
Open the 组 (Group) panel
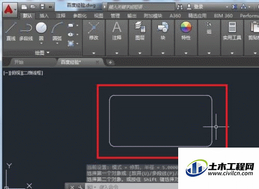(209, 28)
